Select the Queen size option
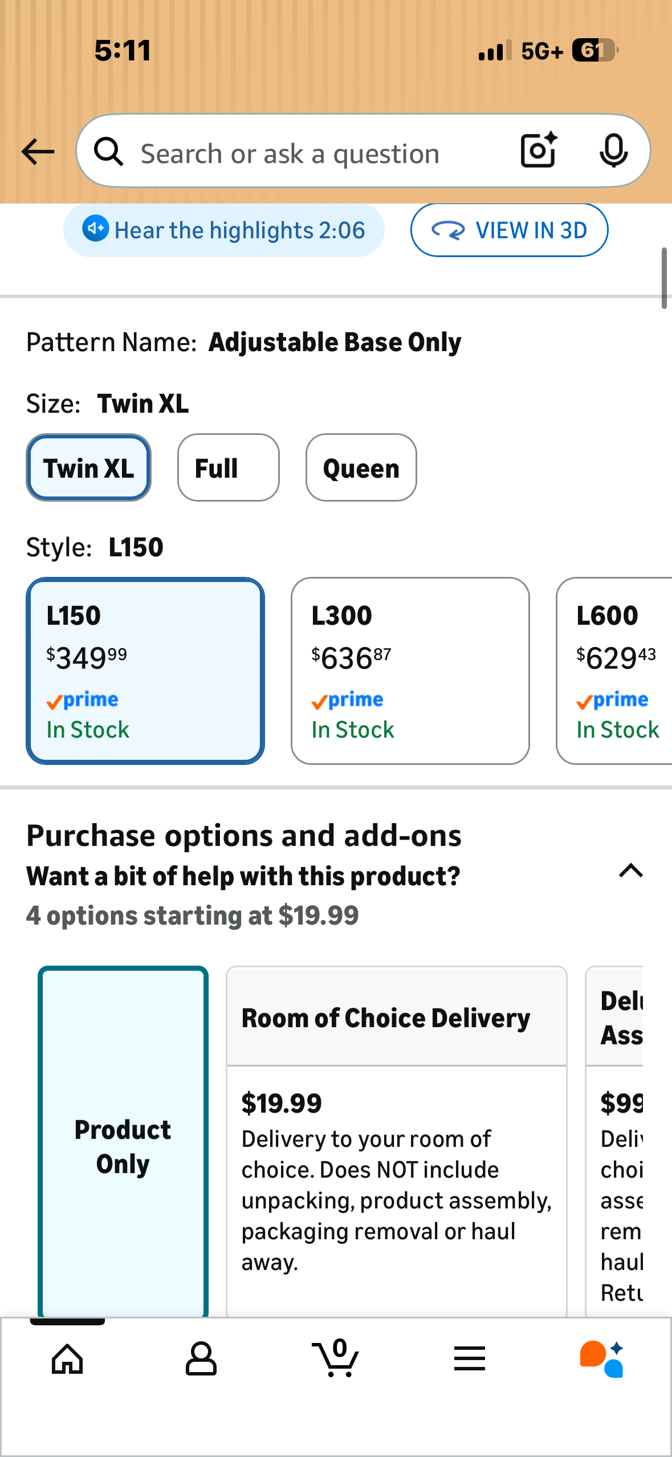The width and height of the screenshot is (672, 1457). pos(361,468)
